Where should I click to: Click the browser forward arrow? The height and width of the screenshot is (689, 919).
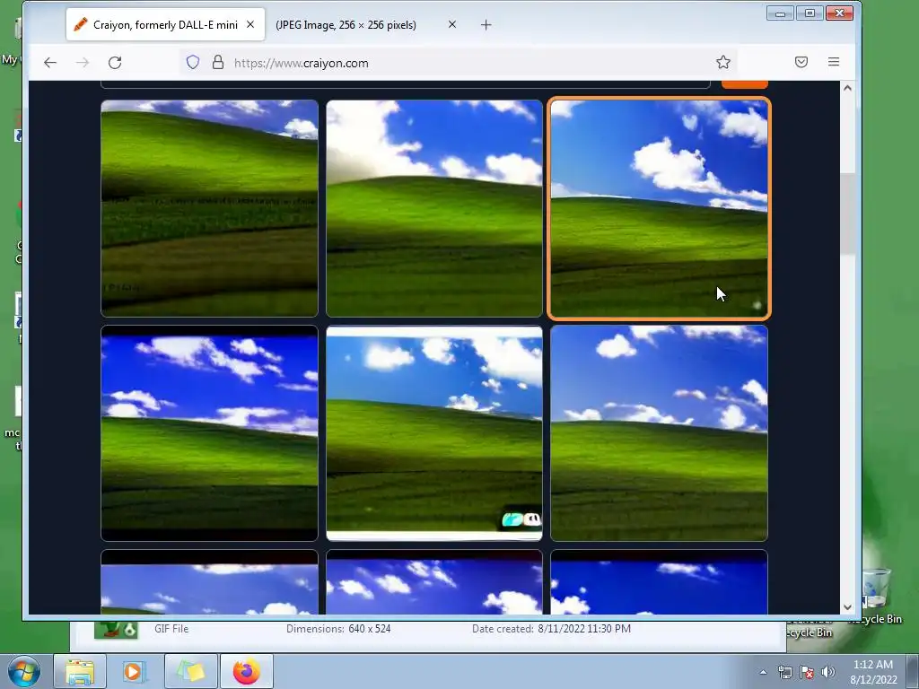(x=83, y=63)
